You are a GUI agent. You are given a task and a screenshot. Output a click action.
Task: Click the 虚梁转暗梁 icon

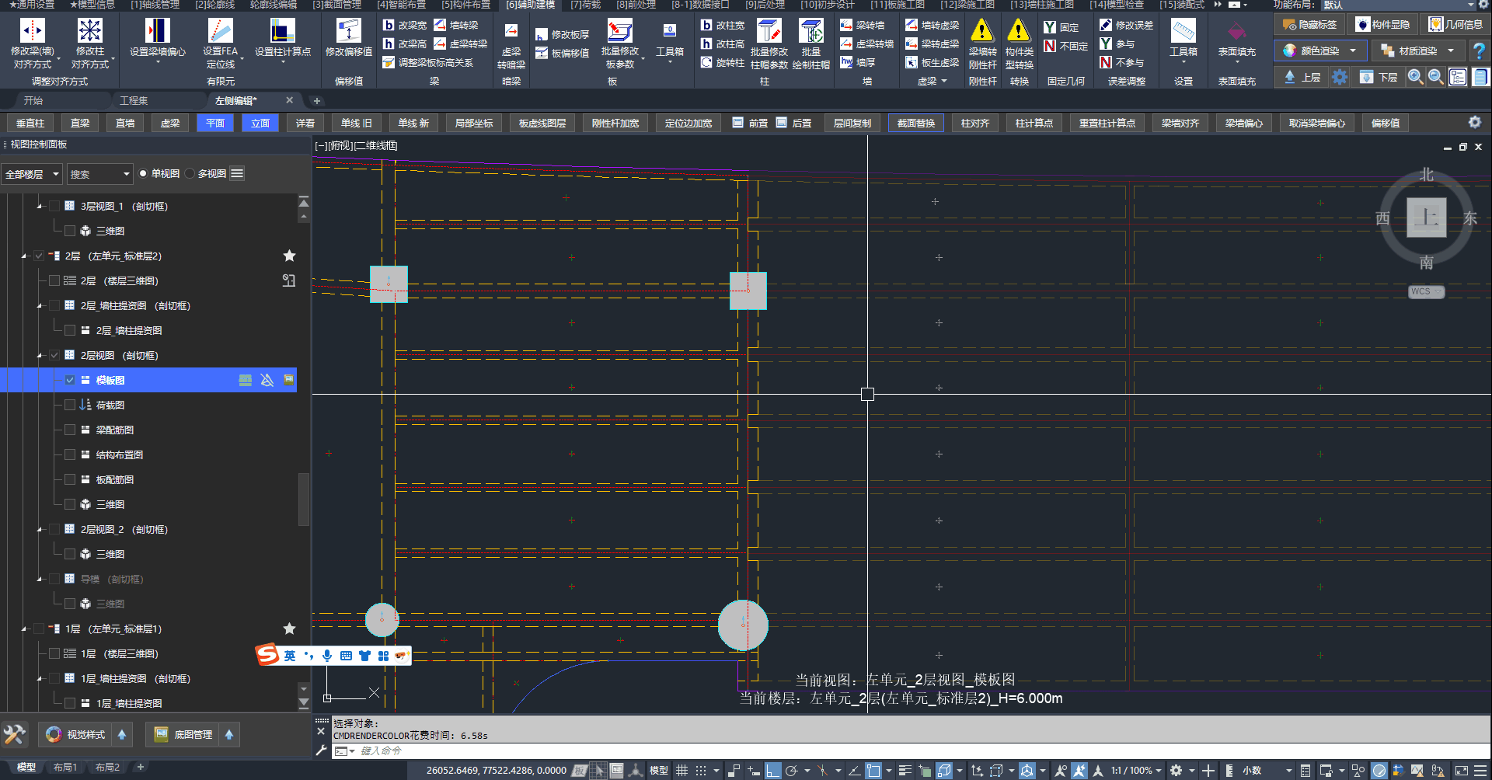(x=511, y=31)
